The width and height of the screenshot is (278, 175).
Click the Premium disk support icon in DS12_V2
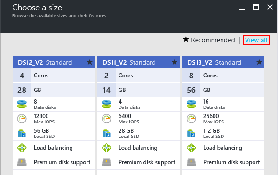[x=22, y=162]
